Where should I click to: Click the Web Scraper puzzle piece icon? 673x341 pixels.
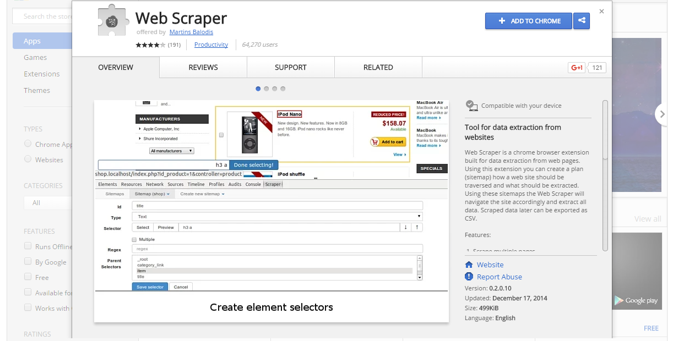click(x=113, y=21)
